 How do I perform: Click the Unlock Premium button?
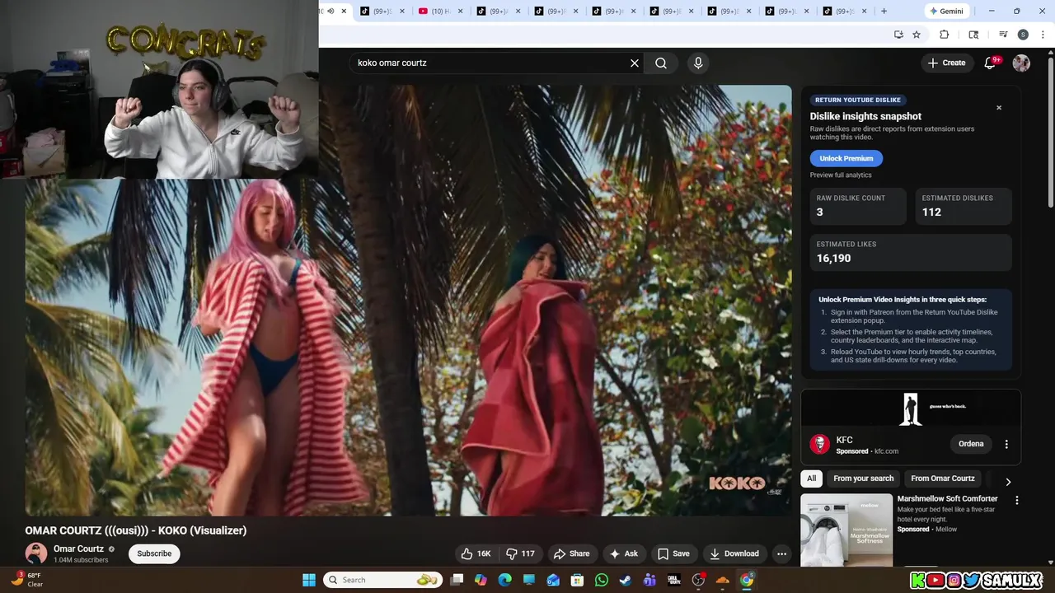pos(846,158)
